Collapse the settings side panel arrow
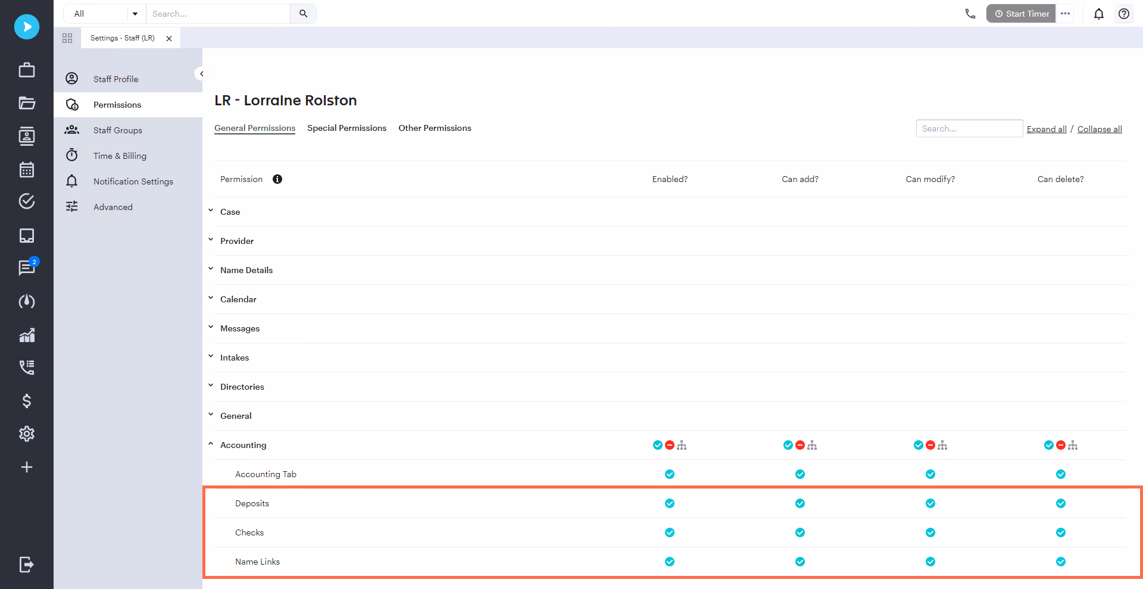 (201, 74)
